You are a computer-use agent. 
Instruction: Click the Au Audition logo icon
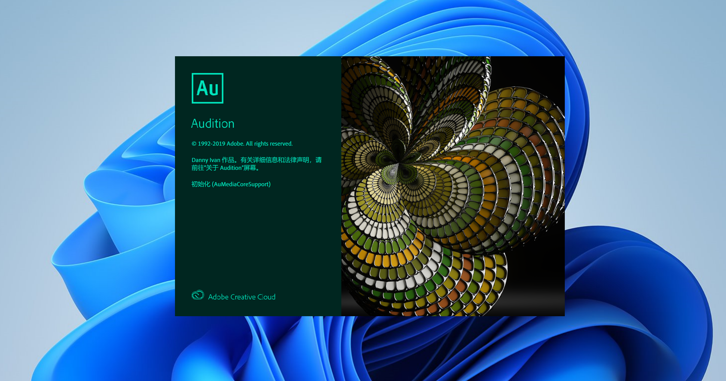pyautogui.click(x=207, y=88)
